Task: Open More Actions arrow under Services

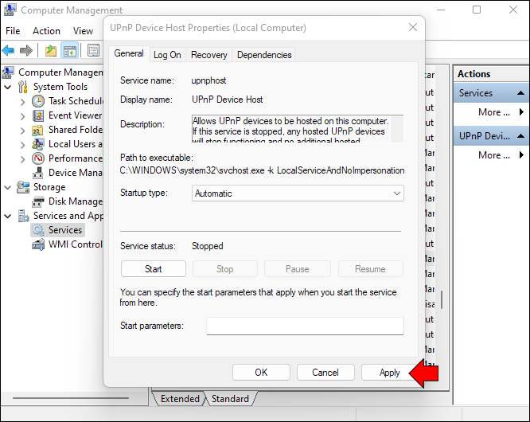Action: (x=521, y=112)
